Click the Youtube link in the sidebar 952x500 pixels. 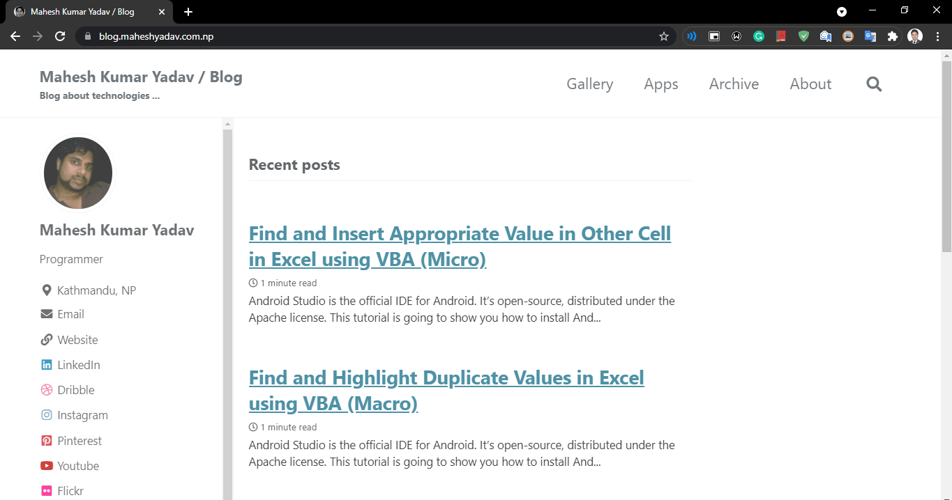(78, 466)
